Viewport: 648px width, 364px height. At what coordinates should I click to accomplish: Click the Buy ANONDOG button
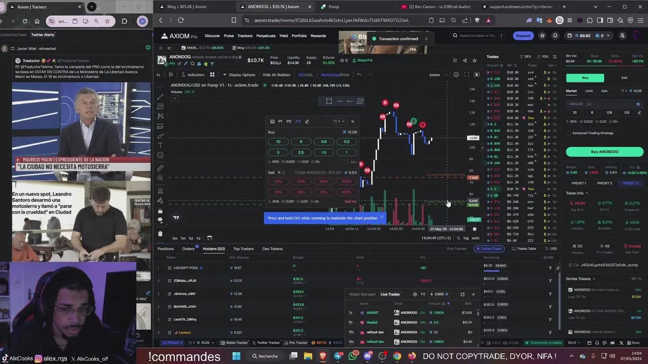click(x=604, y=152)
